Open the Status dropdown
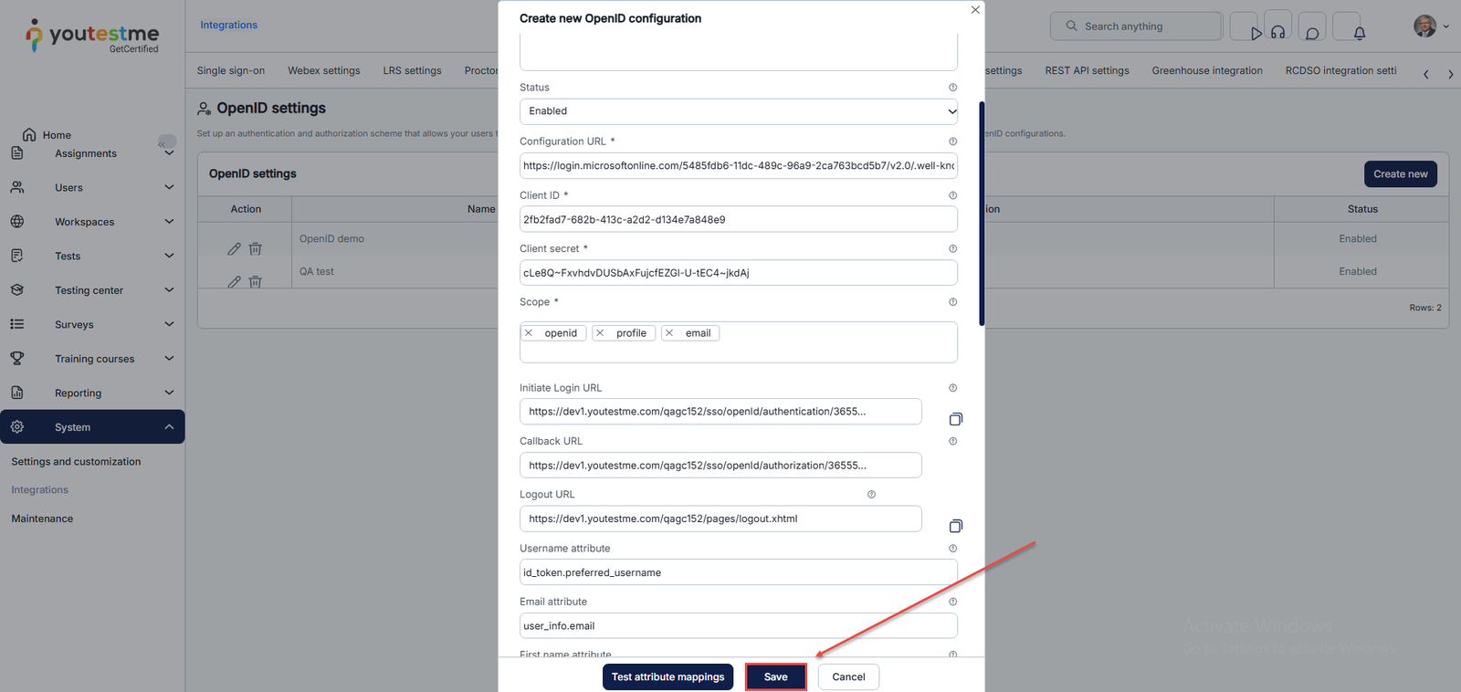Viewport: 1461px width, 692px height. [x=738, y=111]
